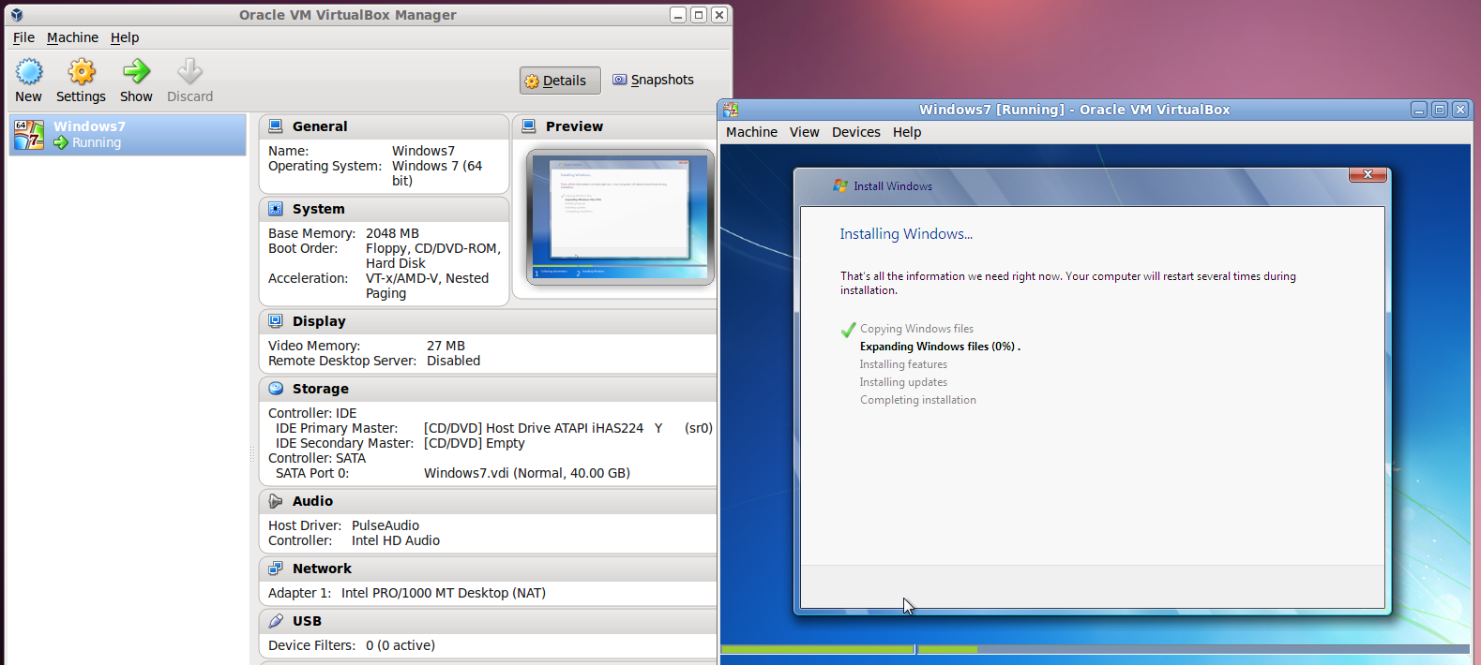Click 'Installing Windows...' heading
1481x665 pixels.
pos(906,234)
